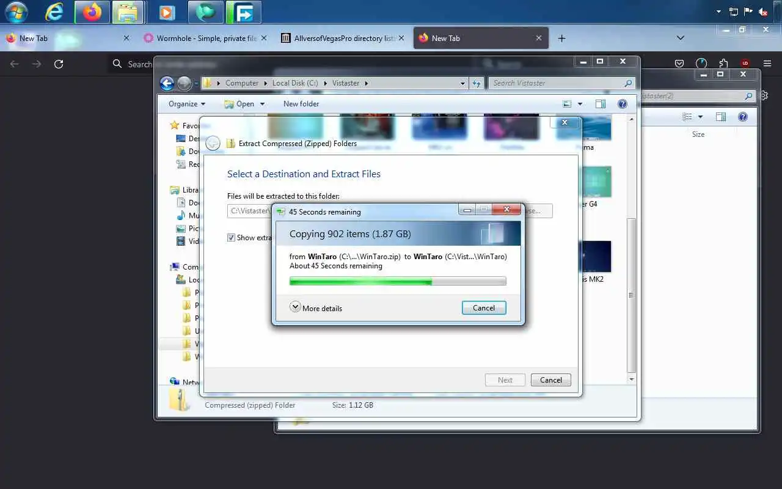Open Help in the Vistaster(2) Explorer window
Image resolution: width=782 pixels, height=489 pixels.
(x=743, y=117)
